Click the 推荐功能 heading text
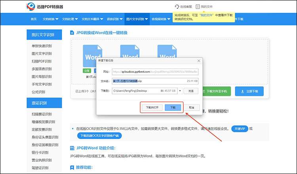Screen dimensions: 297x174 coord(84,167)
